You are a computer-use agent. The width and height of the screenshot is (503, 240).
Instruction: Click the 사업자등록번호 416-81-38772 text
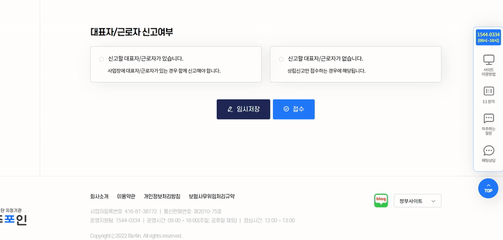tap(123, 212)
